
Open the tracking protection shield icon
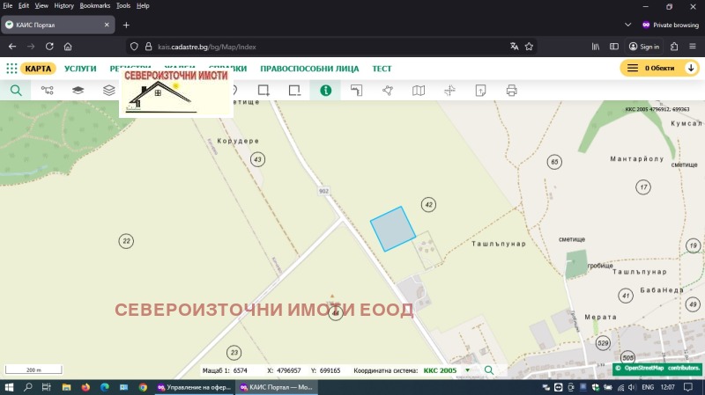click(x=134, y=47)
